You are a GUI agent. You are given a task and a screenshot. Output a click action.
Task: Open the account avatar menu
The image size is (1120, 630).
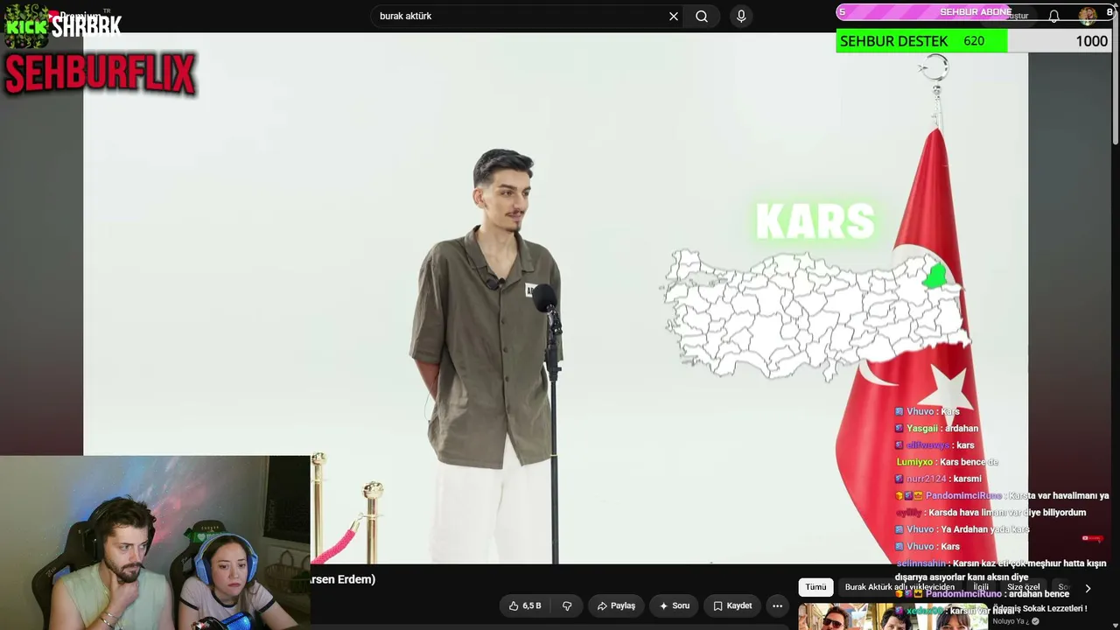pyautogui.click(x=1088, y=16)
